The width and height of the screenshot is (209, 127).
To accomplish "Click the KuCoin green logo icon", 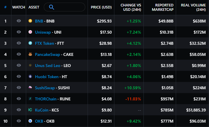I will (x=30, y=110).
